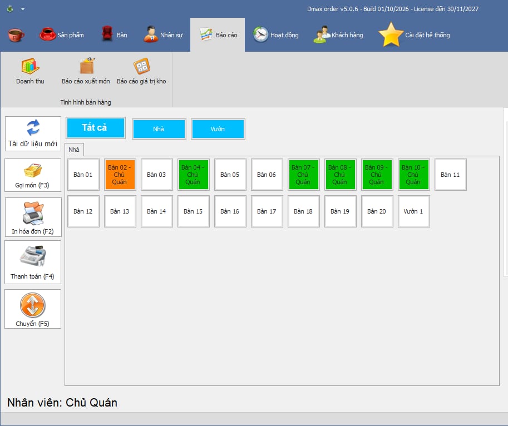Screen dimensions: 508x426
Task: Select the orange Bàn 02 table
Action: click(x=120, y=175)
